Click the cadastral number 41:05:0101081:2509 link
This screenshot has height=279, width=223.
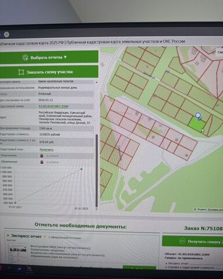[53, 106]
